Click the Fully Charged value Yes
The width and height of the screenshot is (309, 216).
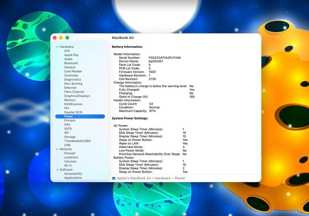click(x=192, y=90)
